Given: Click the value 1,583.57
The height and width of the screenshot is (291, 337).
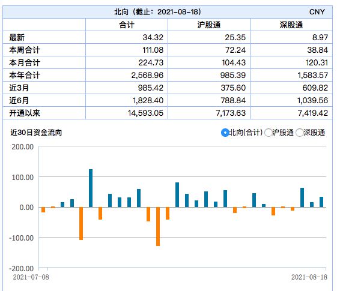Looking at the screenshot, I should [x=313, y=76].
